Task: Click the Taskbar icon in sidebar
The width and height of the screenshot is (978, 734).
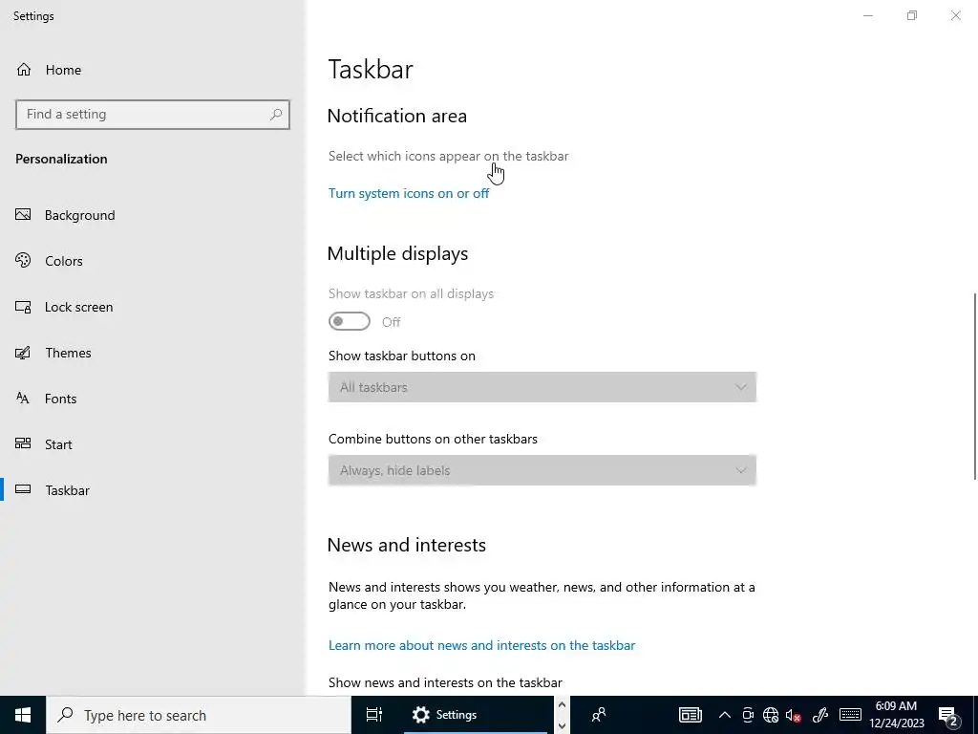Action: (x=23, y=489)
